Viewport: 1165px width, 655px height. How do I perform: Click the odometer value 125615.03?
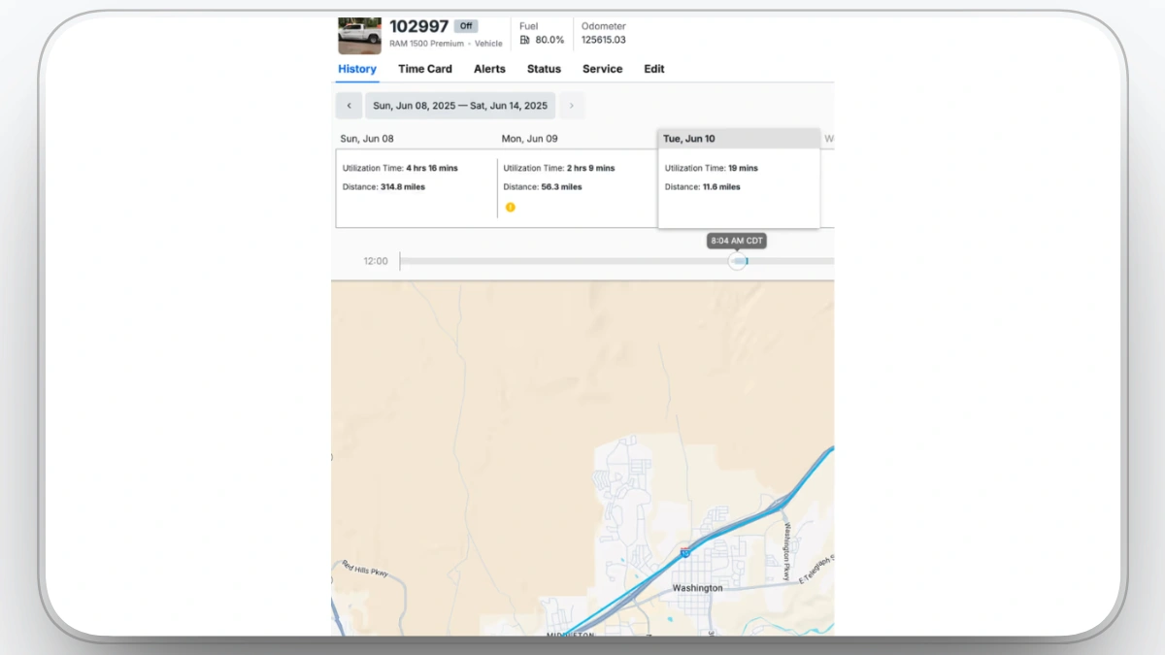604,40
